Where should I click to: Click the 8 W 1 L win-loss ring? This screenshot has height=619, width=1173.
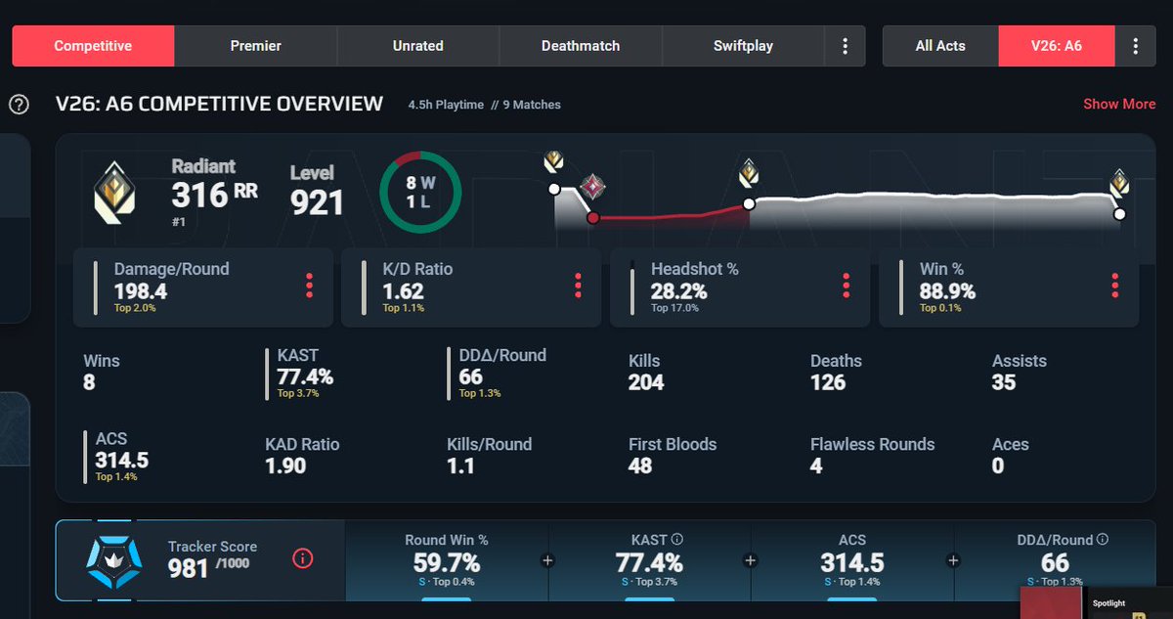pyautogui.click(x=421, y=191)
